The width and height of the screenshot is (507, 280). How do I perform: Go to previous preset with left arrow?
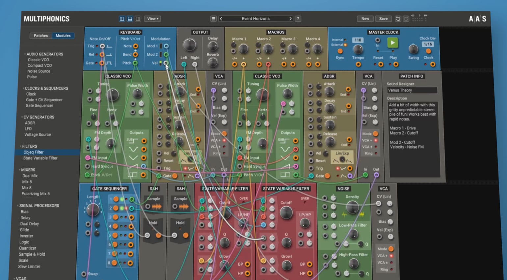(x=221, y=19)
